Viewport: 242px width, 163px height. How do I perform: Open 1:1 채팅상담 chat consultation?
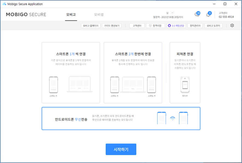tap(176, 26)
